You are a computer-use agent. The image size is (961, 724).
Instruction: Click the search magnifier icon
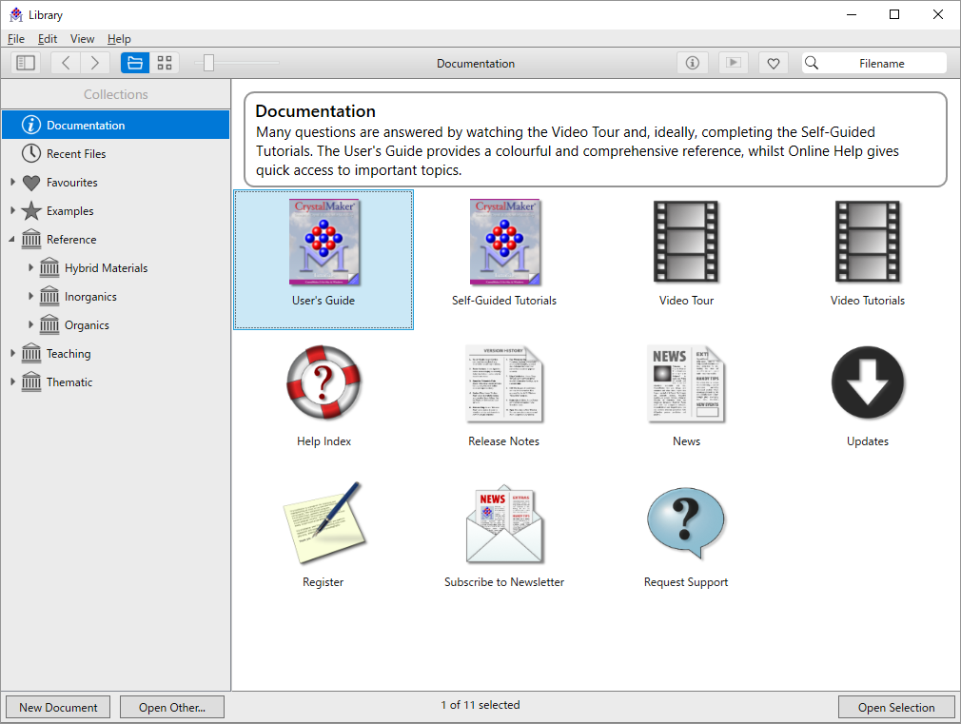coord(812,63)
